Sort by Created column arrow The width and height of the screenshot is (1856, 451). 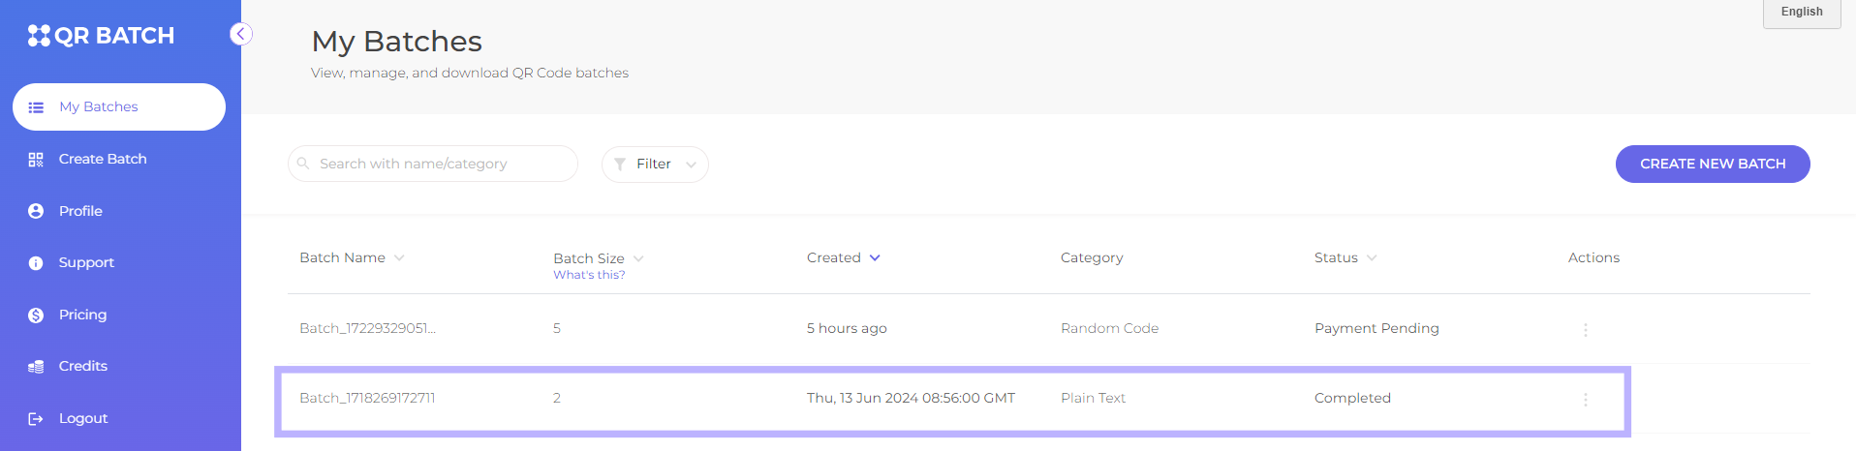click(x=875, y=257)
